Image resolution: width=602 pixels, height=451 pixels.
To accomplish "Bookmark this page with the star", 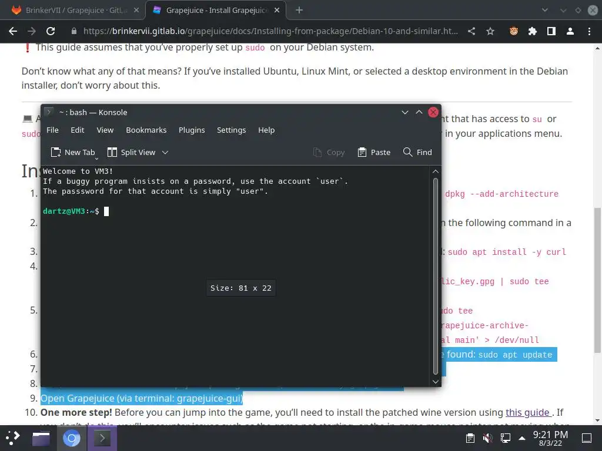I will [x=490, y=31].
